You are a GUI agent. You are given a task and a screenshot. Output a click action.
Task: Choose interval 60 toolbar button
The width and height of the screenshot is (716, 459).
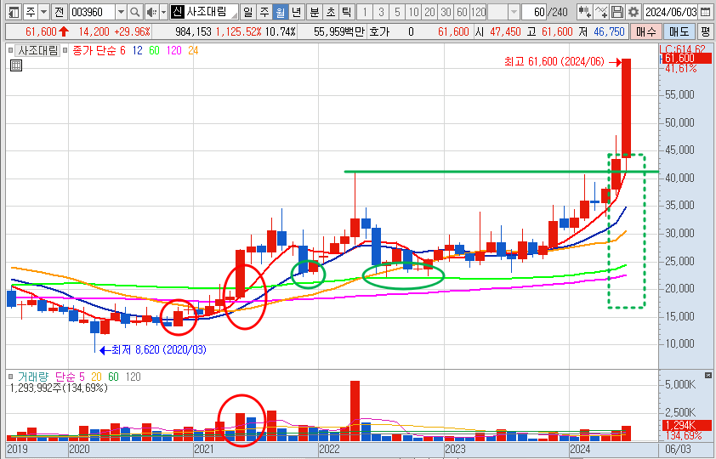[462, 12]
